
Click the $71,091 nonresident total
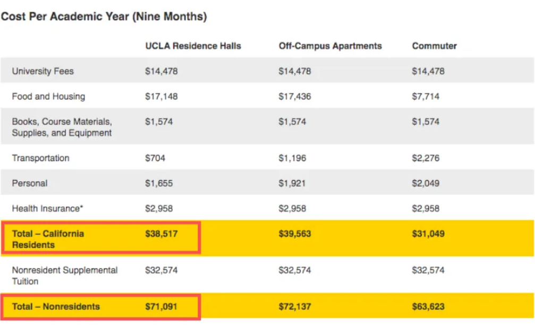coord(161,307)
